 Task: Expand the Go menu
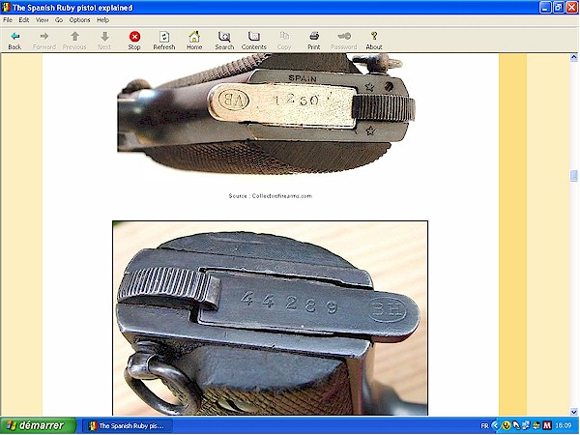(59, 19)
